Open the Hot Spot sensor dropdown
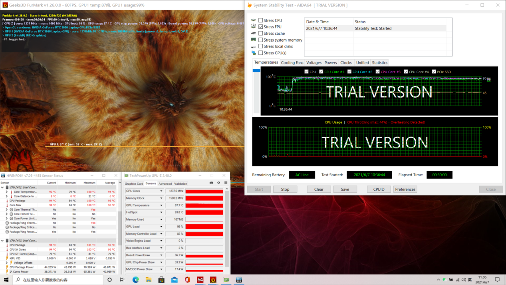The image size is (506, 285). click(x=161, y=212)
